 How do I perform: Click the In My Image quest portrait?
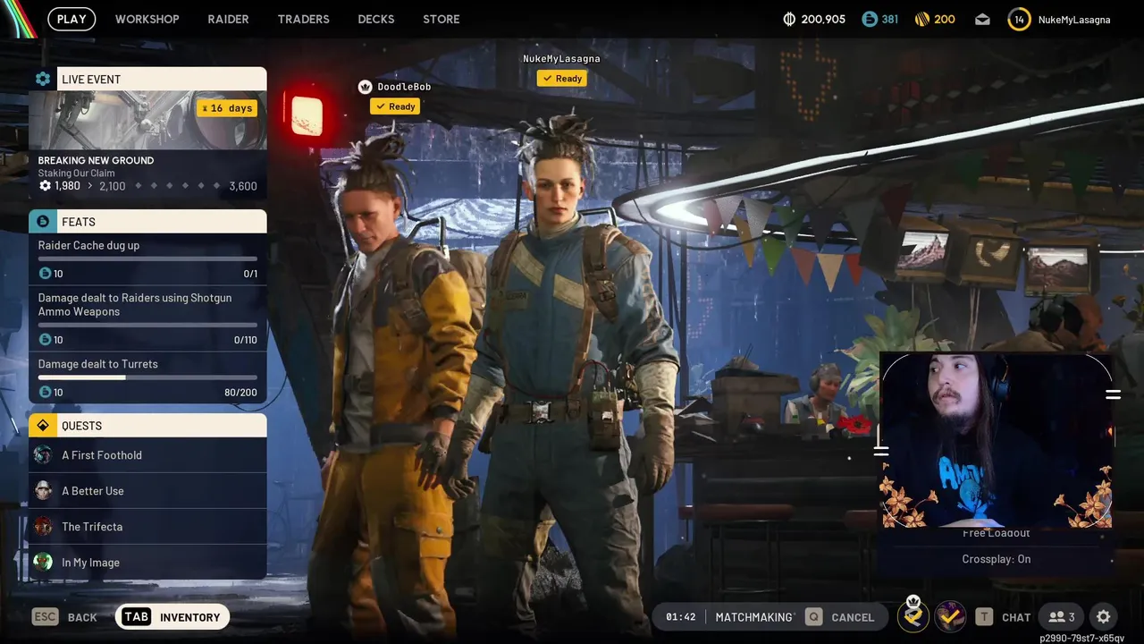(x=43, y=563)
